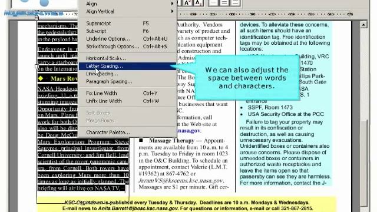Choose Superscript from the menu
Screen dimensions: 377x212
tap(128, 24)
